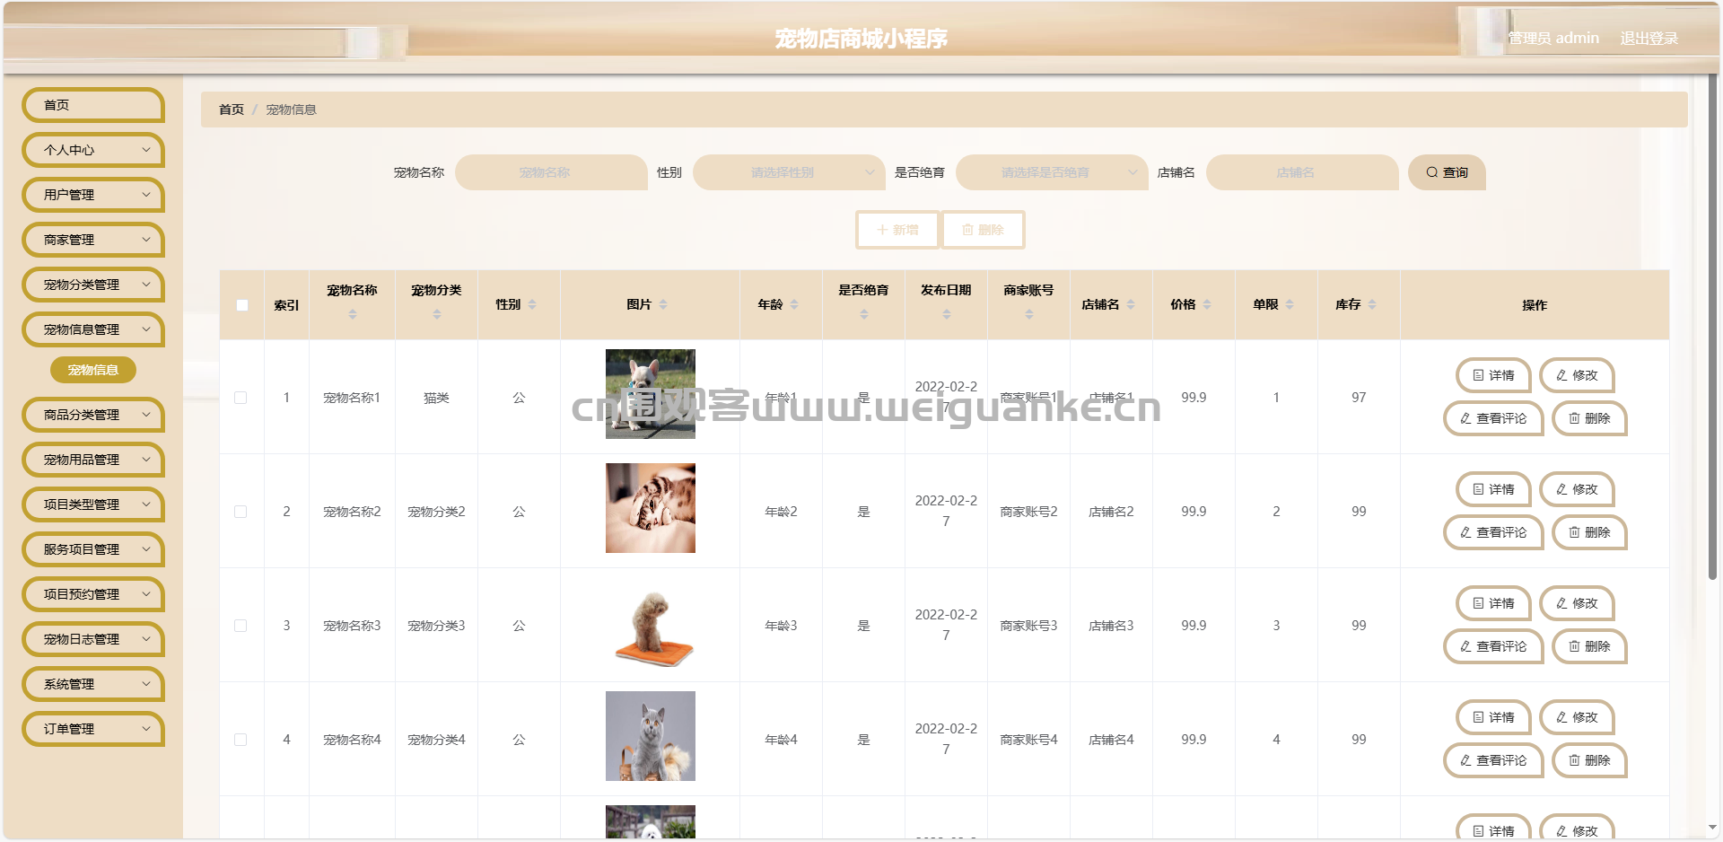Expand 商家管理 sidebar menu
1723x842 pixels.
pos(93,240)
